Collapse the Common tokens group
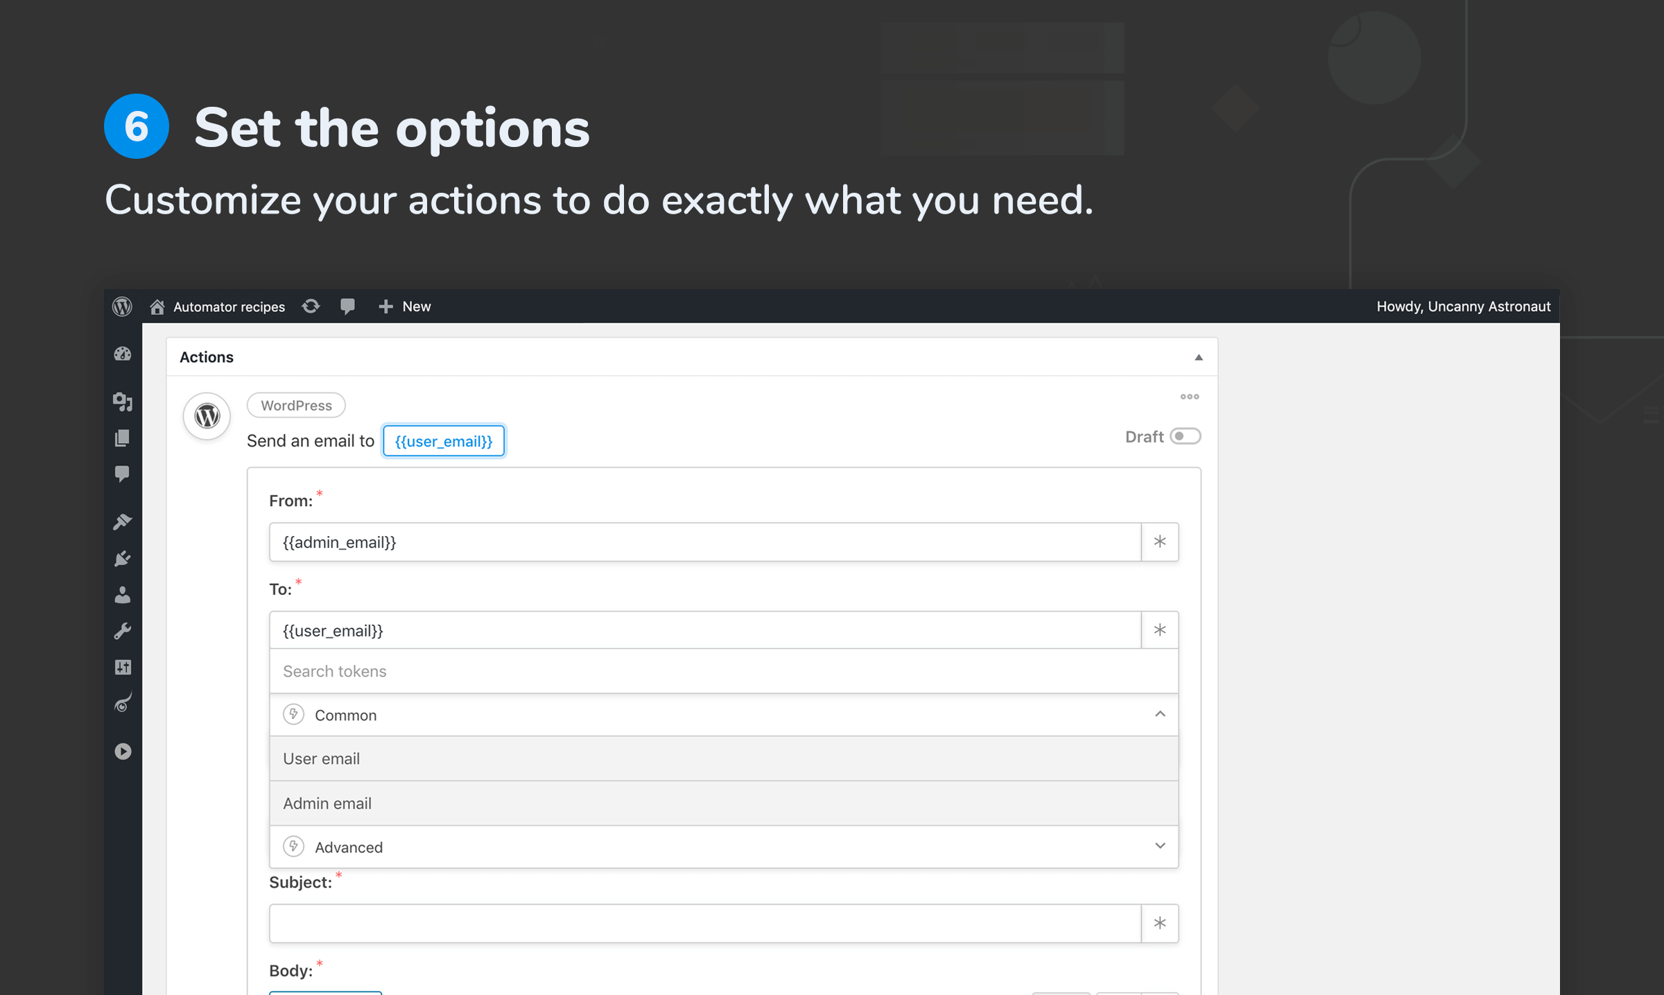This screenshot has width=1664, height=995. (x=1159, y=714)
